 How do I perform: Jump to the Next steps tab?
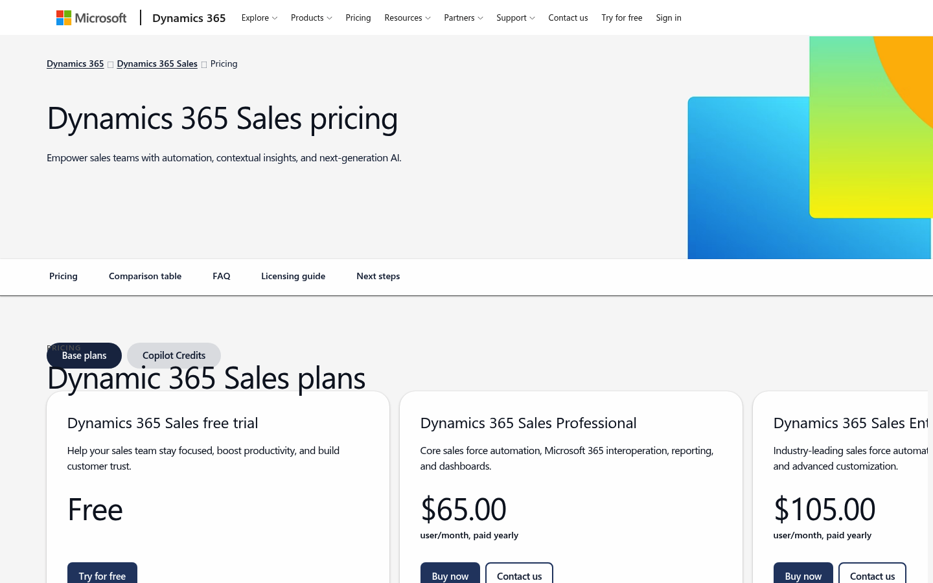378,276
